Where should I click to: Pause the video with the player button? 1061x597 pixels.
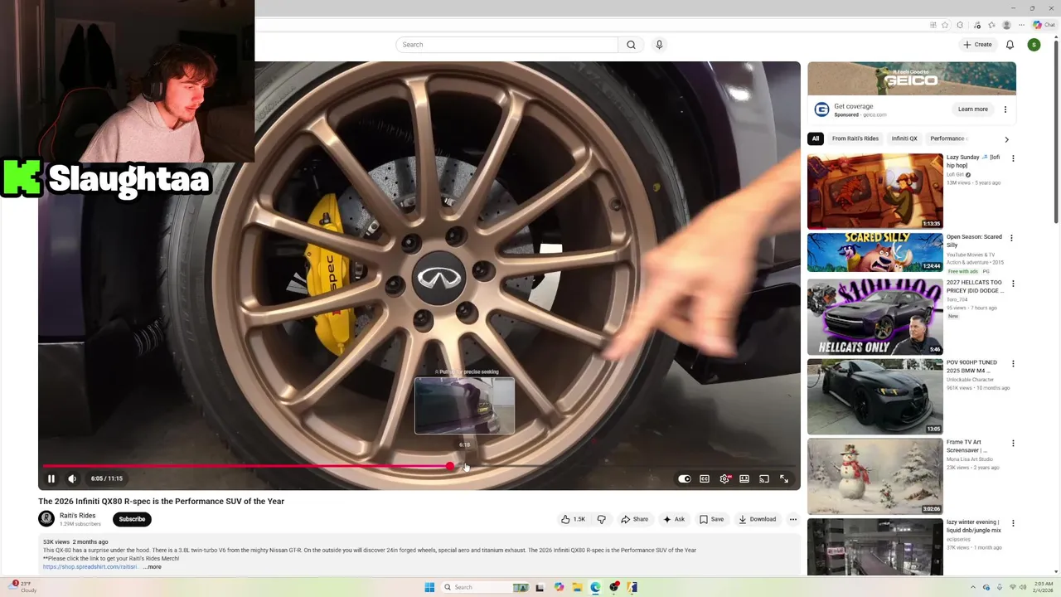pos(51,478)
